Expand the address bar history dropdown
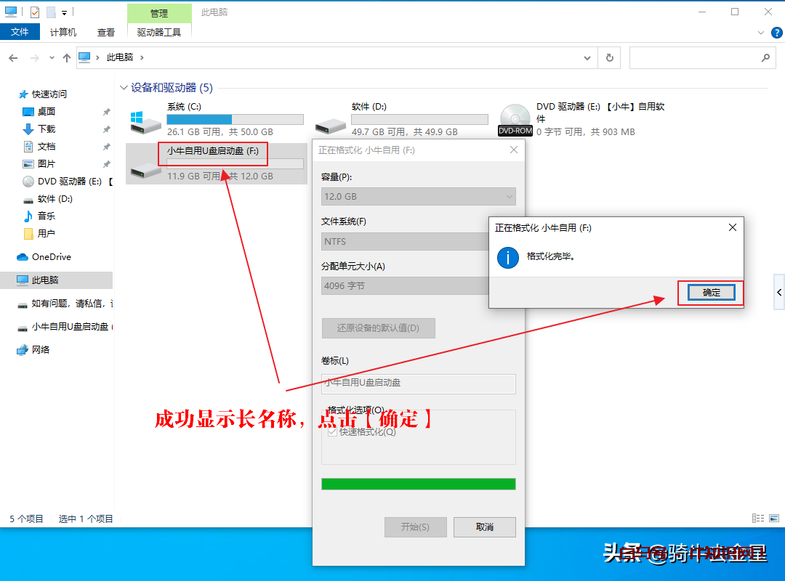 point(587,57)
